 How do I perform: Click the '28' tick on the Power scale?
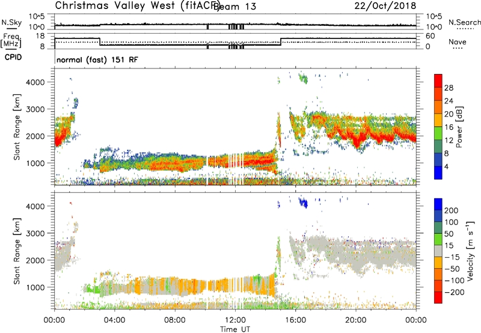click(x=449, y=88)
